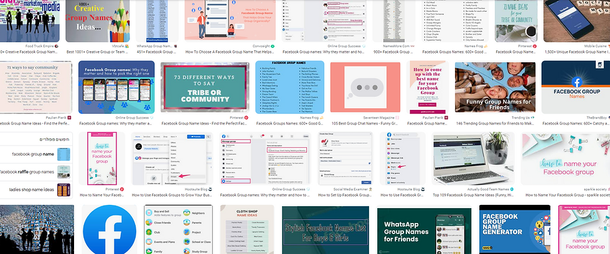Open the large blue Facebook logo image
This screenshot has width=610, height=254.
(x=110, y=230)
